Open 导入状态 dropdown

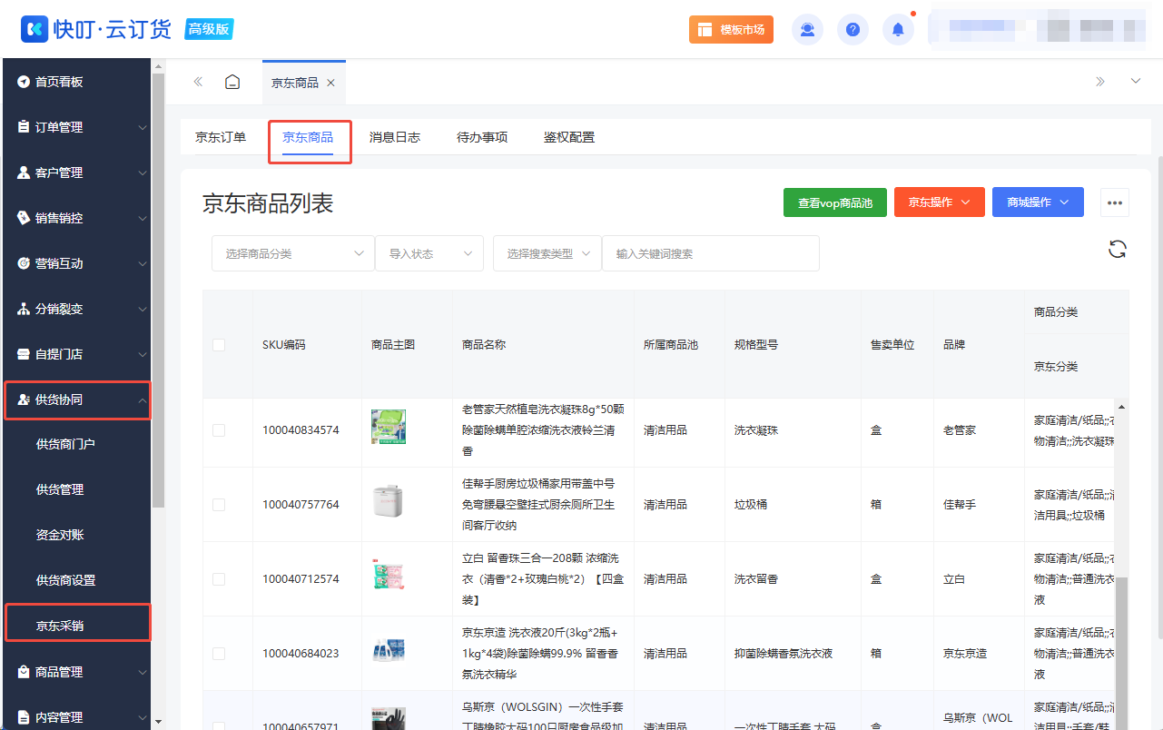(429, 253)
